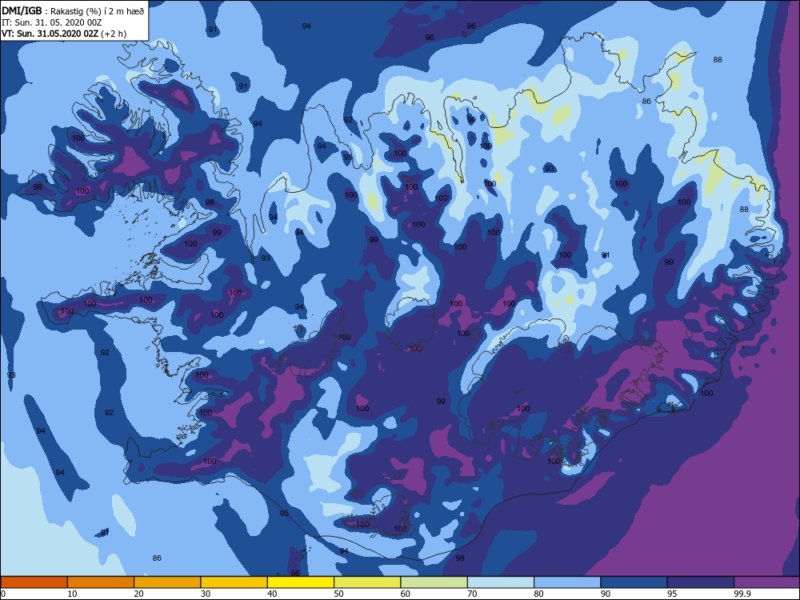Click the pale blue 70–80 legend swatch
The width and height of the screenshot is (800, 600).
pos(501,582)
